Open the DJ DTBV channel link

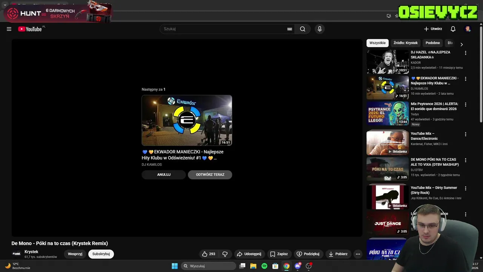[417, 170]
